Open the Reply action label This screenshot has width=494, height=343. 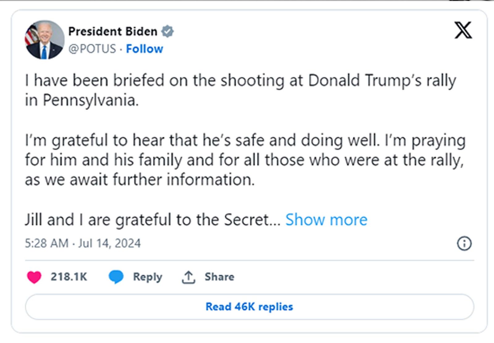point(147,277)
